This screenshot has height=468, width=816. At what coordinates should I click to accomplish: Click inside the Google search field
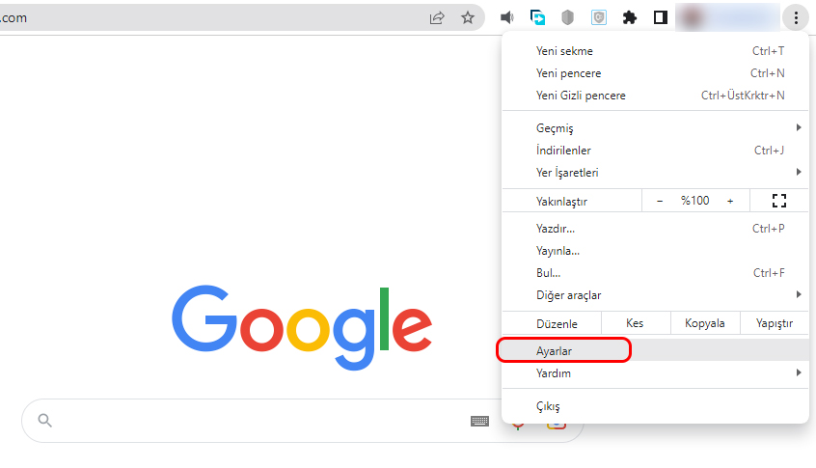[x=255, y=421]
